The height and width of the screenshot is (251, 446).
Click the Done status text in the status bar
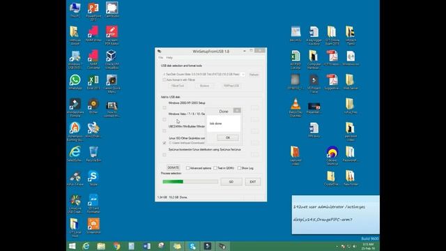tap(183, 197)
